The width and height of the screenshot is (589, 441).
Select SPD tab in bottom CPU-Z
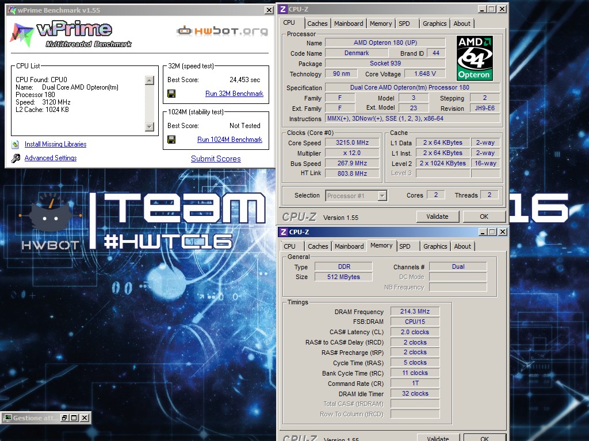coord(404,246)
